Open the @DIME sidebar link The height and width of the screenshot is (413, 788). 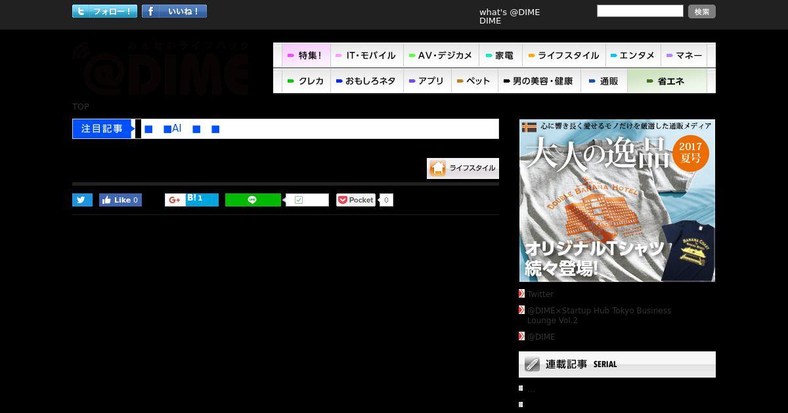point(541,337)
